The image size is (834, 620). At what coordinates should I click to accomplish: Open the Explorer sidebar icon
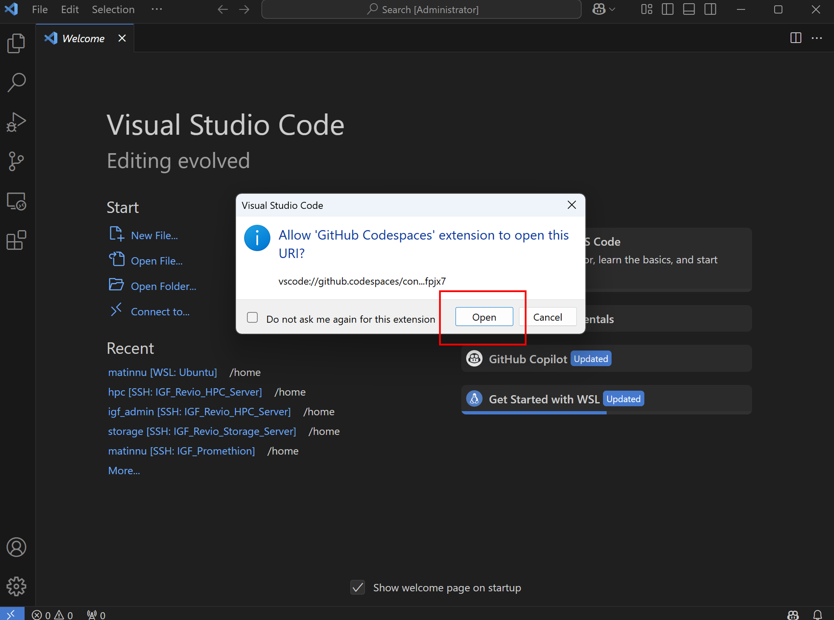point(16,43)
